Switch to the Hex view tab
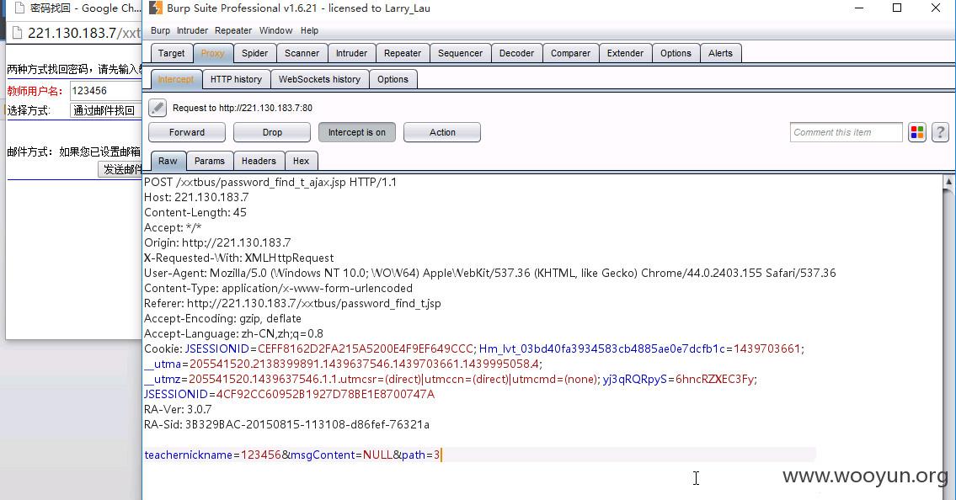The image size is (956, 500). (301, 161)
